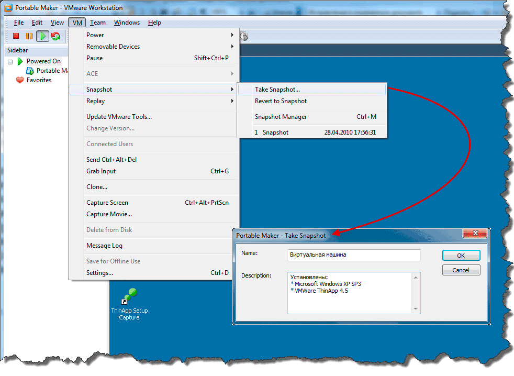Open the File menu
The image size is (514, 376).
[x=19, y=23]
